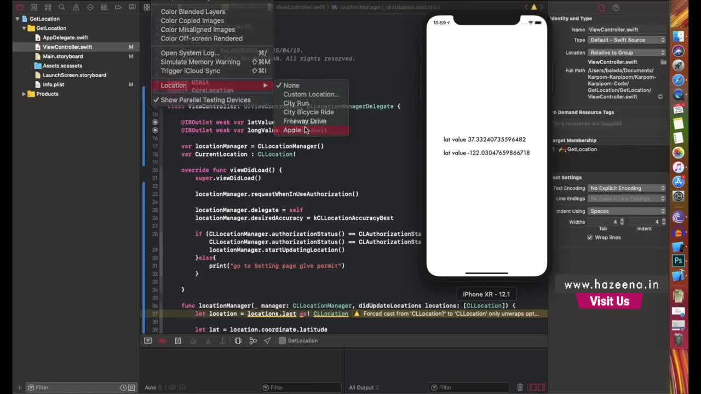
Task: Collapse GetLocation group folder triangle
Action: click(x=24, y=28)
